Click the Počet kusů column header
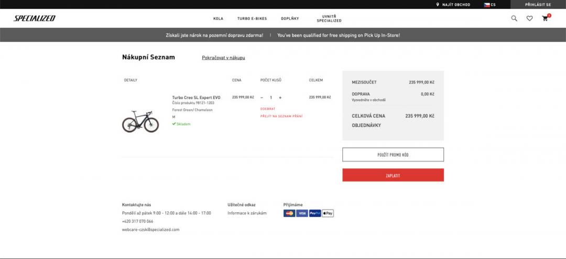The image size is (566, 259). tap(271, 80)
